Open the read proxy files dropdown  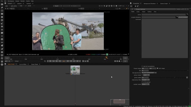146,80
